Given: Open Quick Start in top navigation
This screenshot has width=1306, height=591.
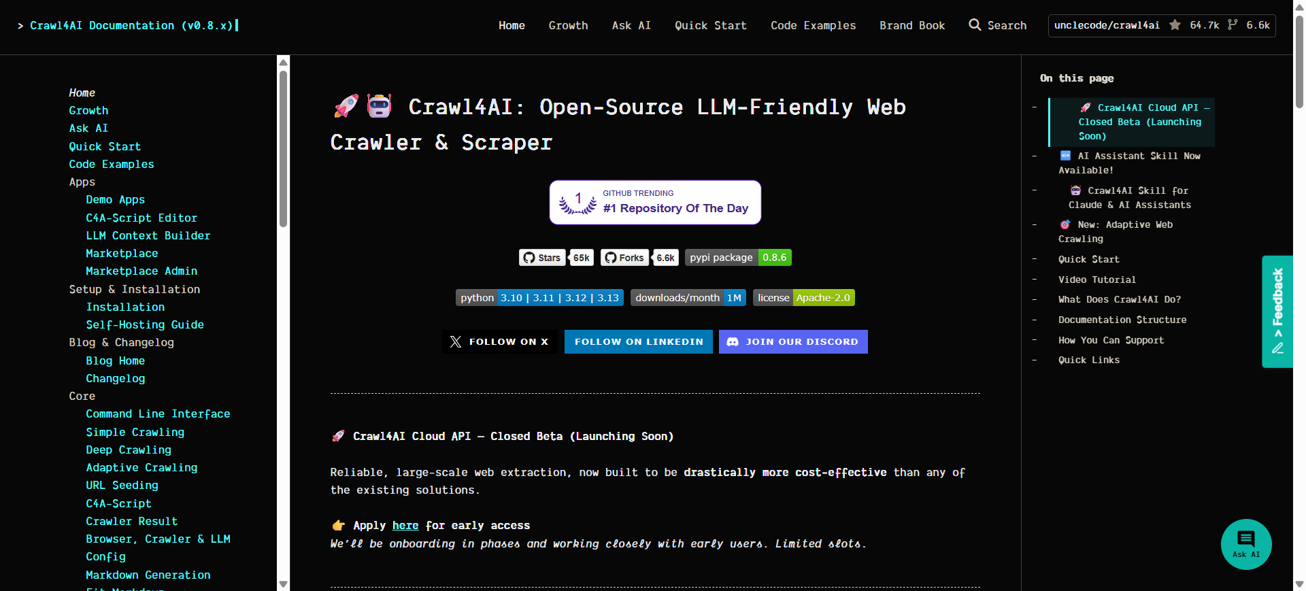Looking at the screenshot, I should pyautogui.click(x=710, y=25).
